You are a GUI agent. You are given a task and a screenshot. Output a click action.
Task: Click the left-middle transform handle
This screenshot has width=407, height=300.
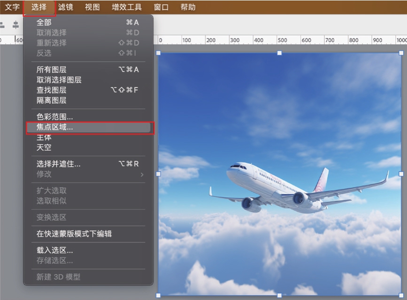point(158,174)
